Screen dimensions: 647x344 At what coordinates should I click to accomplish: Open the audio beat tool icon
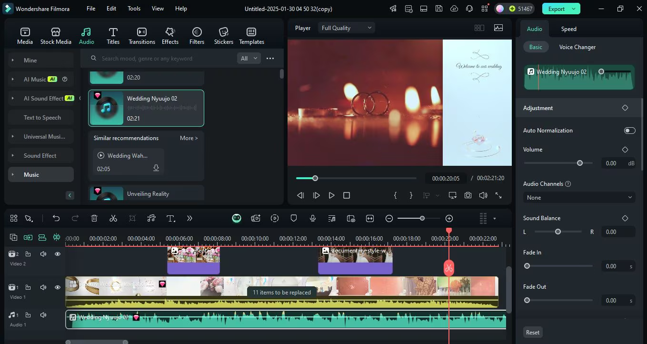point(151,218)
